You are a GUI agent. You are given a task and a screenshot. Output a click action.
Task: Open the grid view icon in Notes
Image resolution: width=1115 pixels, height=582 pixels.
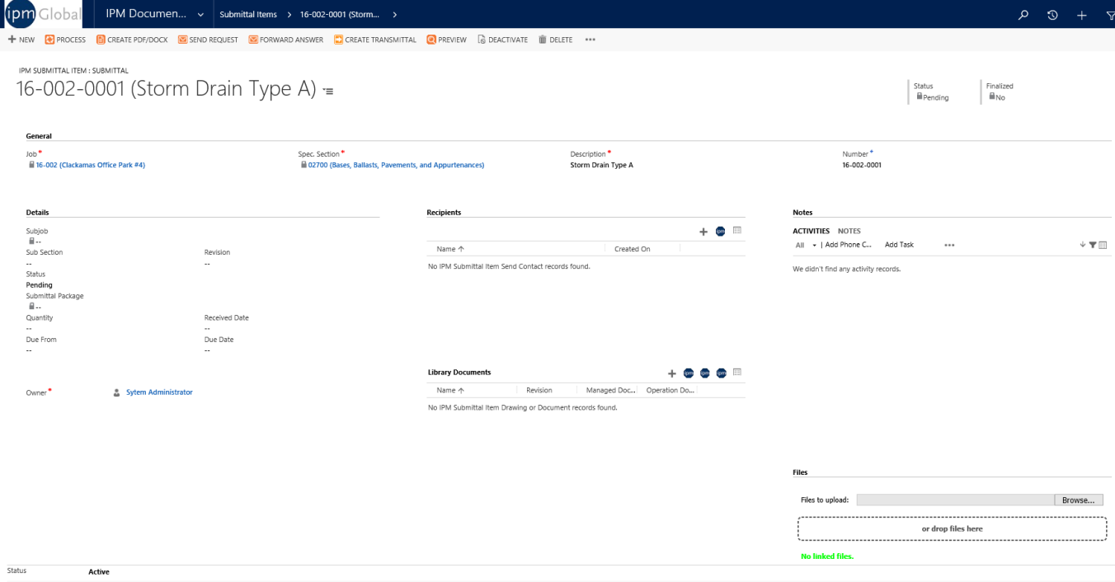pyautogui.click(x=1103, y=245)
